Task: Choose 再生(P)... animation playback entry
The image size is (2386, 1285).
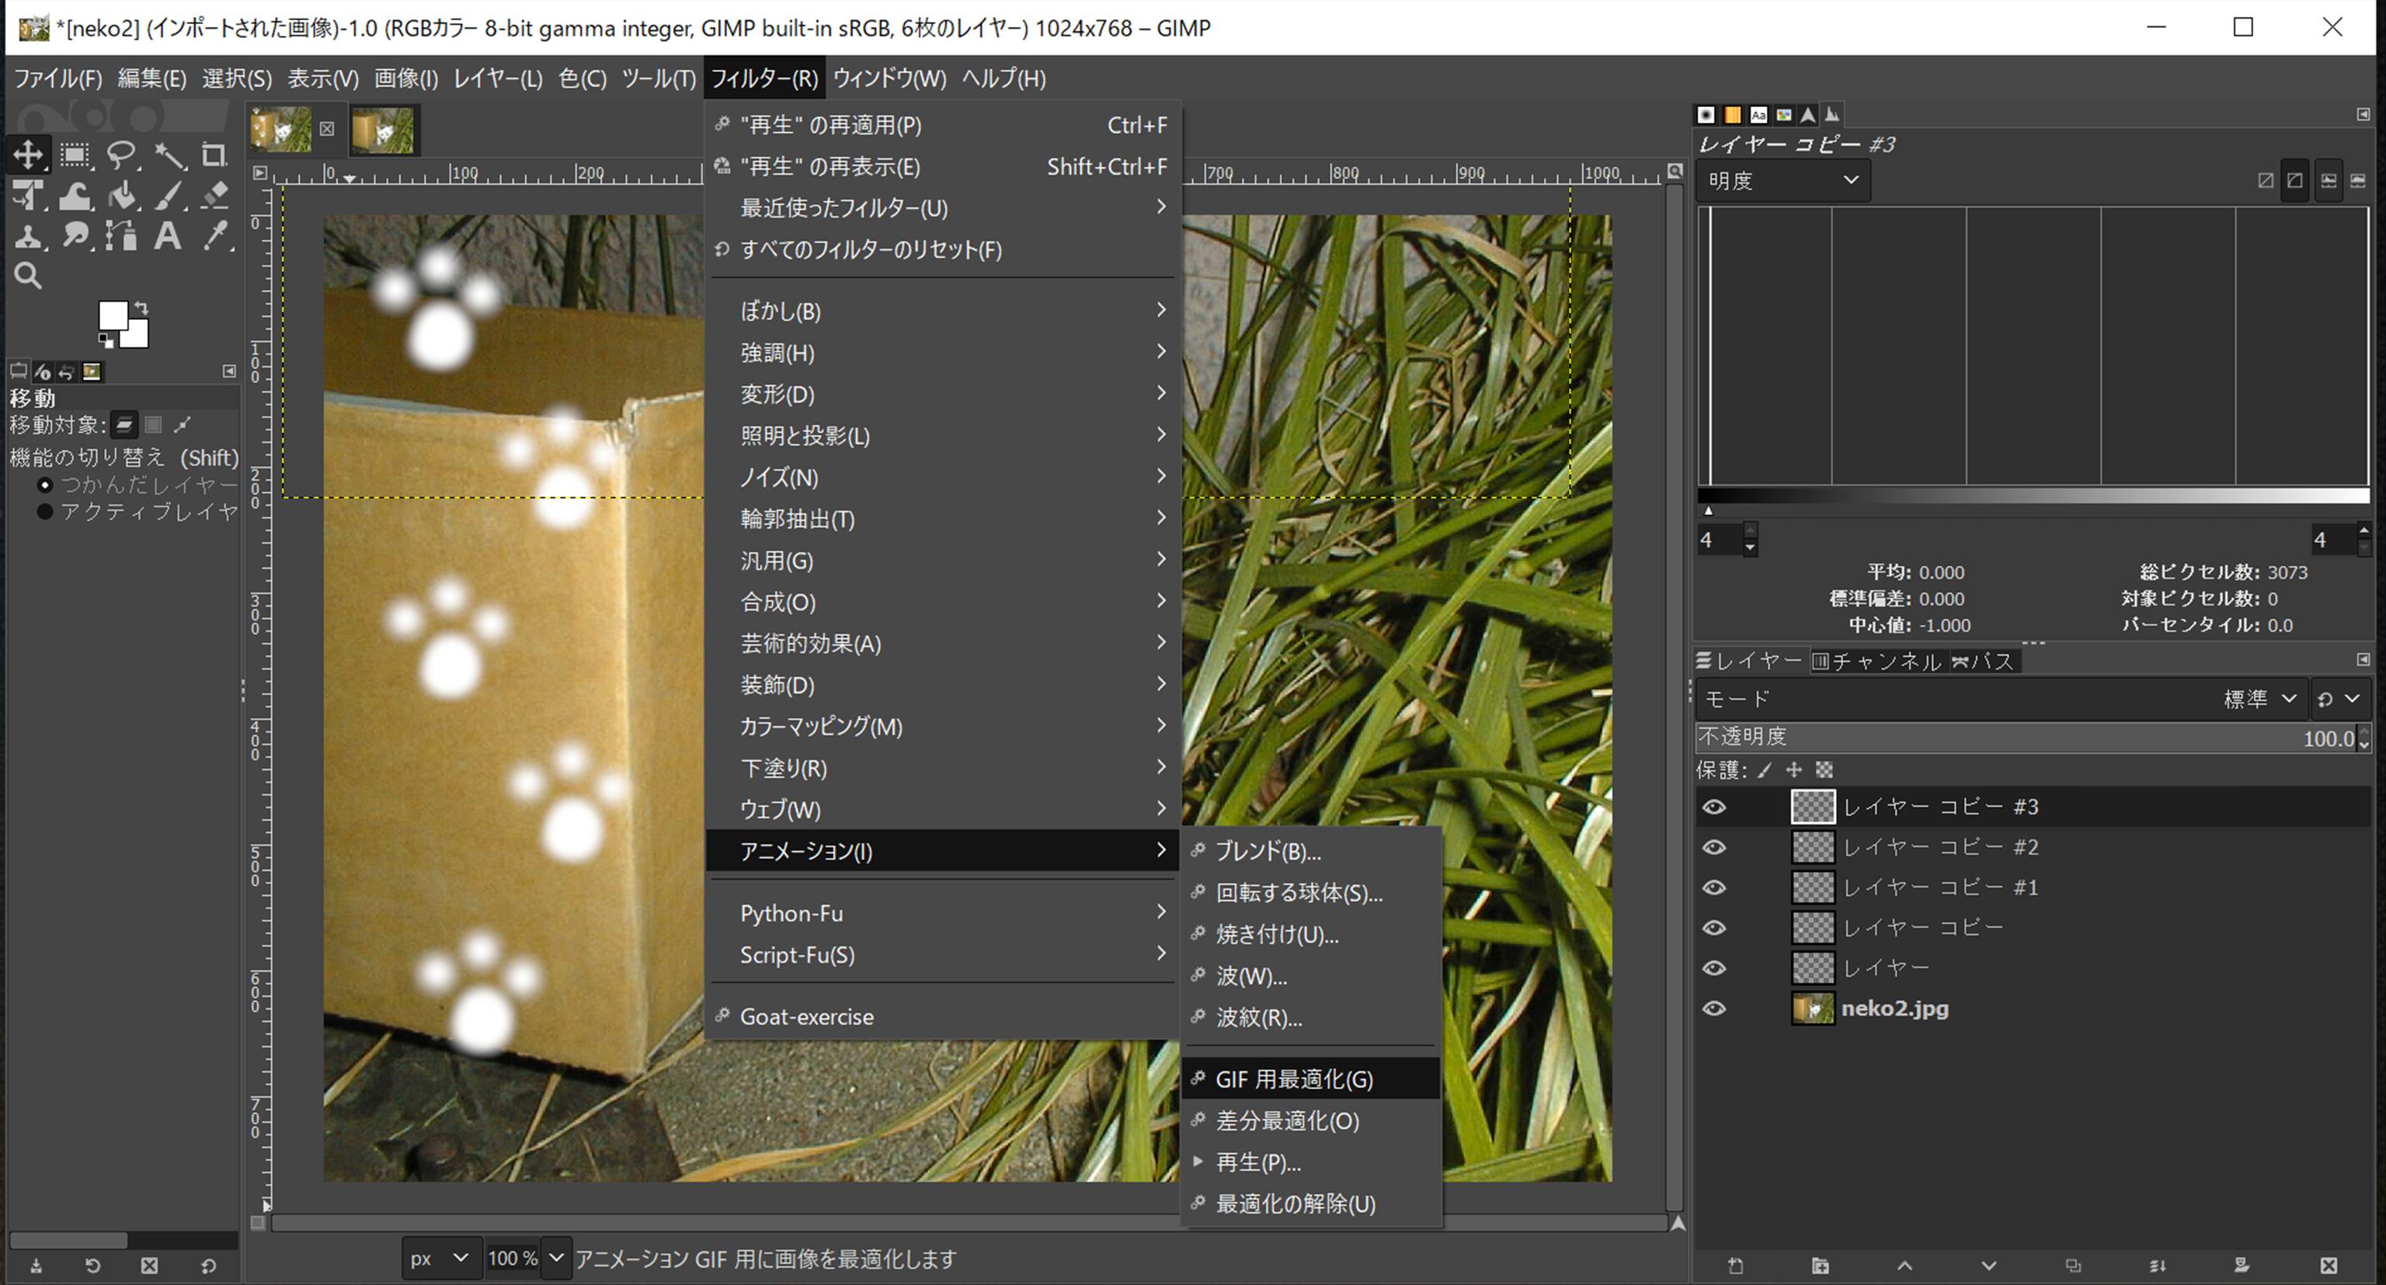Action: click(1257, 1162)
